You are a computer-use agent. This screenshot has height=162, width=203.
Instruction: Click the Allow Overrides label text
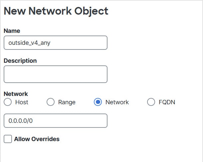point(37,139)
